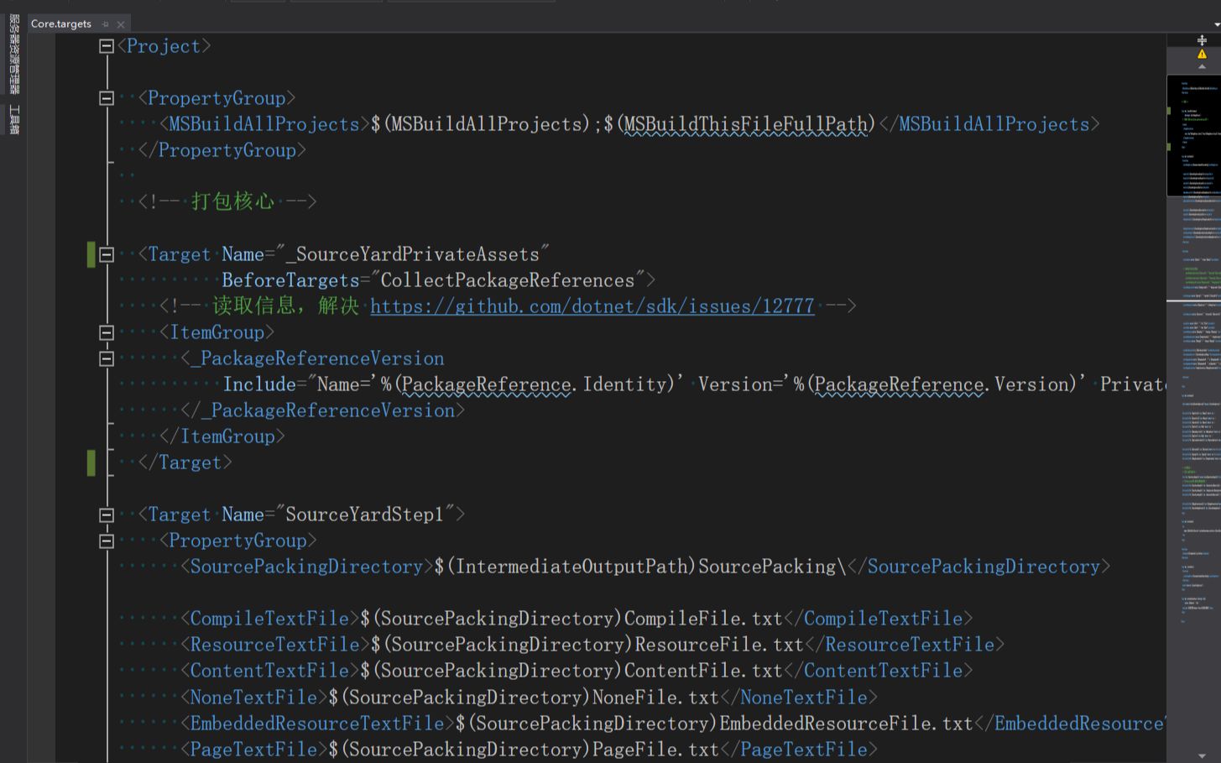This screenshot has height=763, width=1221.
Task: Click the closing </PageTextFile> tag
Action: click(x=799, y=750)
